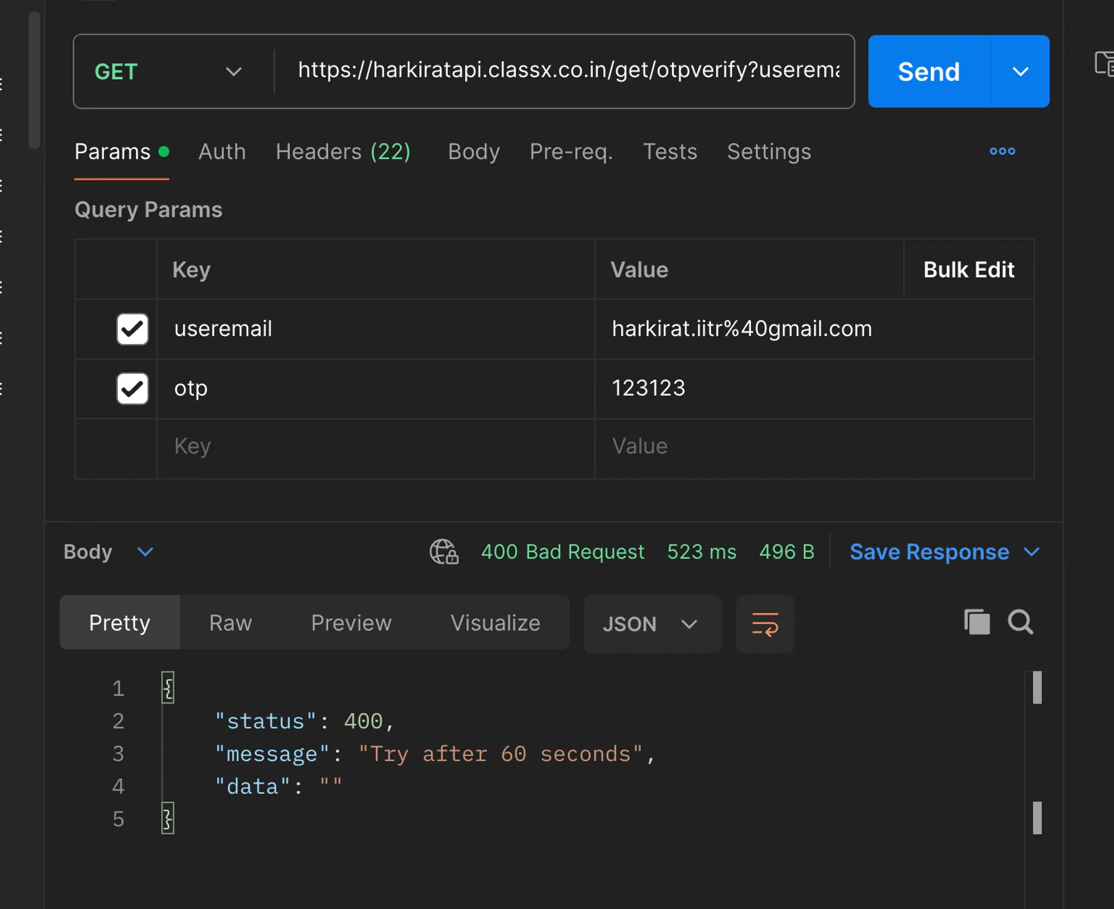
Task: Open the JSON format dropdown
Action: (652, 624)
